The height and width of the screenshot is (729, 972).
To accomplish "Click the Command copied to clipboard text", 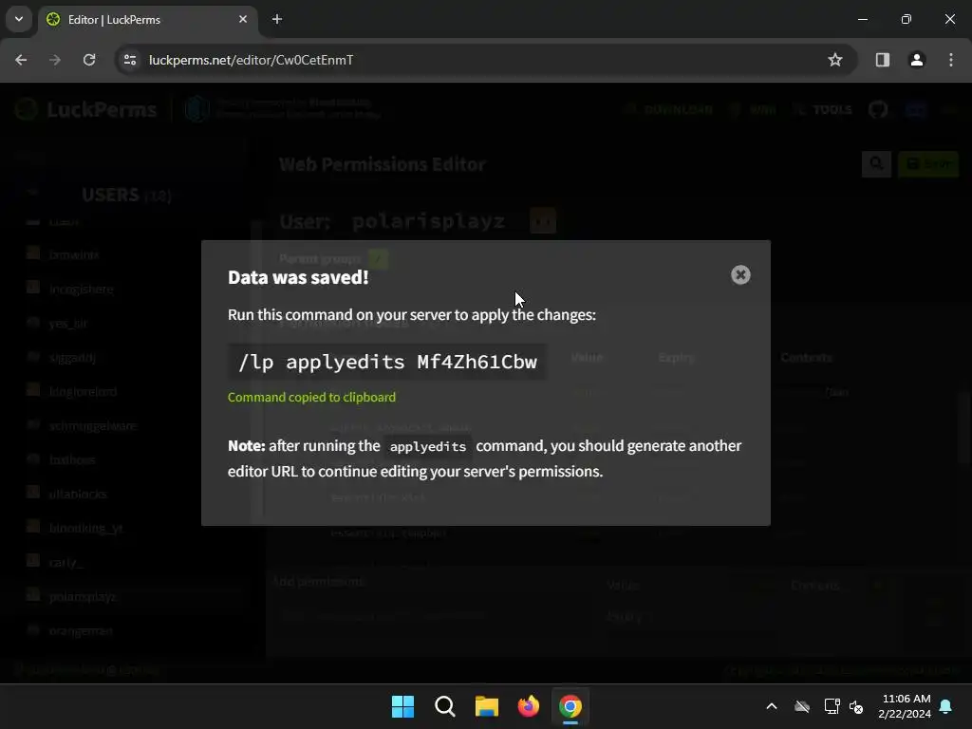I will (311, 397).
